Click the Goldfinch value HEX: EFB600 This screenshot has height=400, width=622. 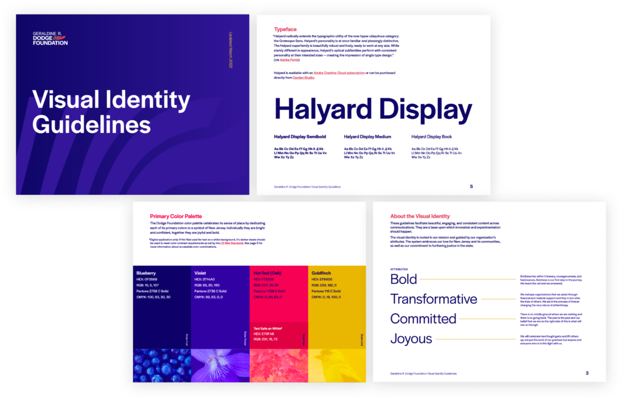(x=322, y=279)
